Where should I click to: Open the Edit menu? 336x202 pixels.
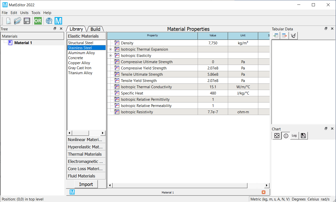[14, 13]
